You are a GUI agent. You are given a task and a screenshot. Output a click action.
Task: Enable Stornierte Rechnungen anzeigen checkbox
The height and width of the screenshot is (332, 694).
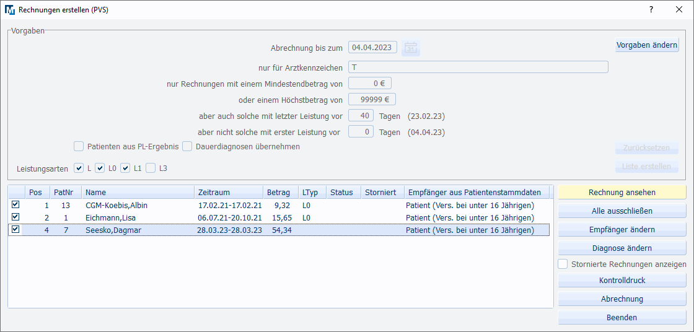point(563,264)
